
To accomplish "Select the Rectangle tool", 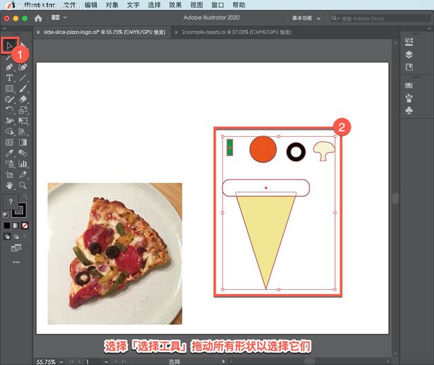I will click(x=9, y=89).
